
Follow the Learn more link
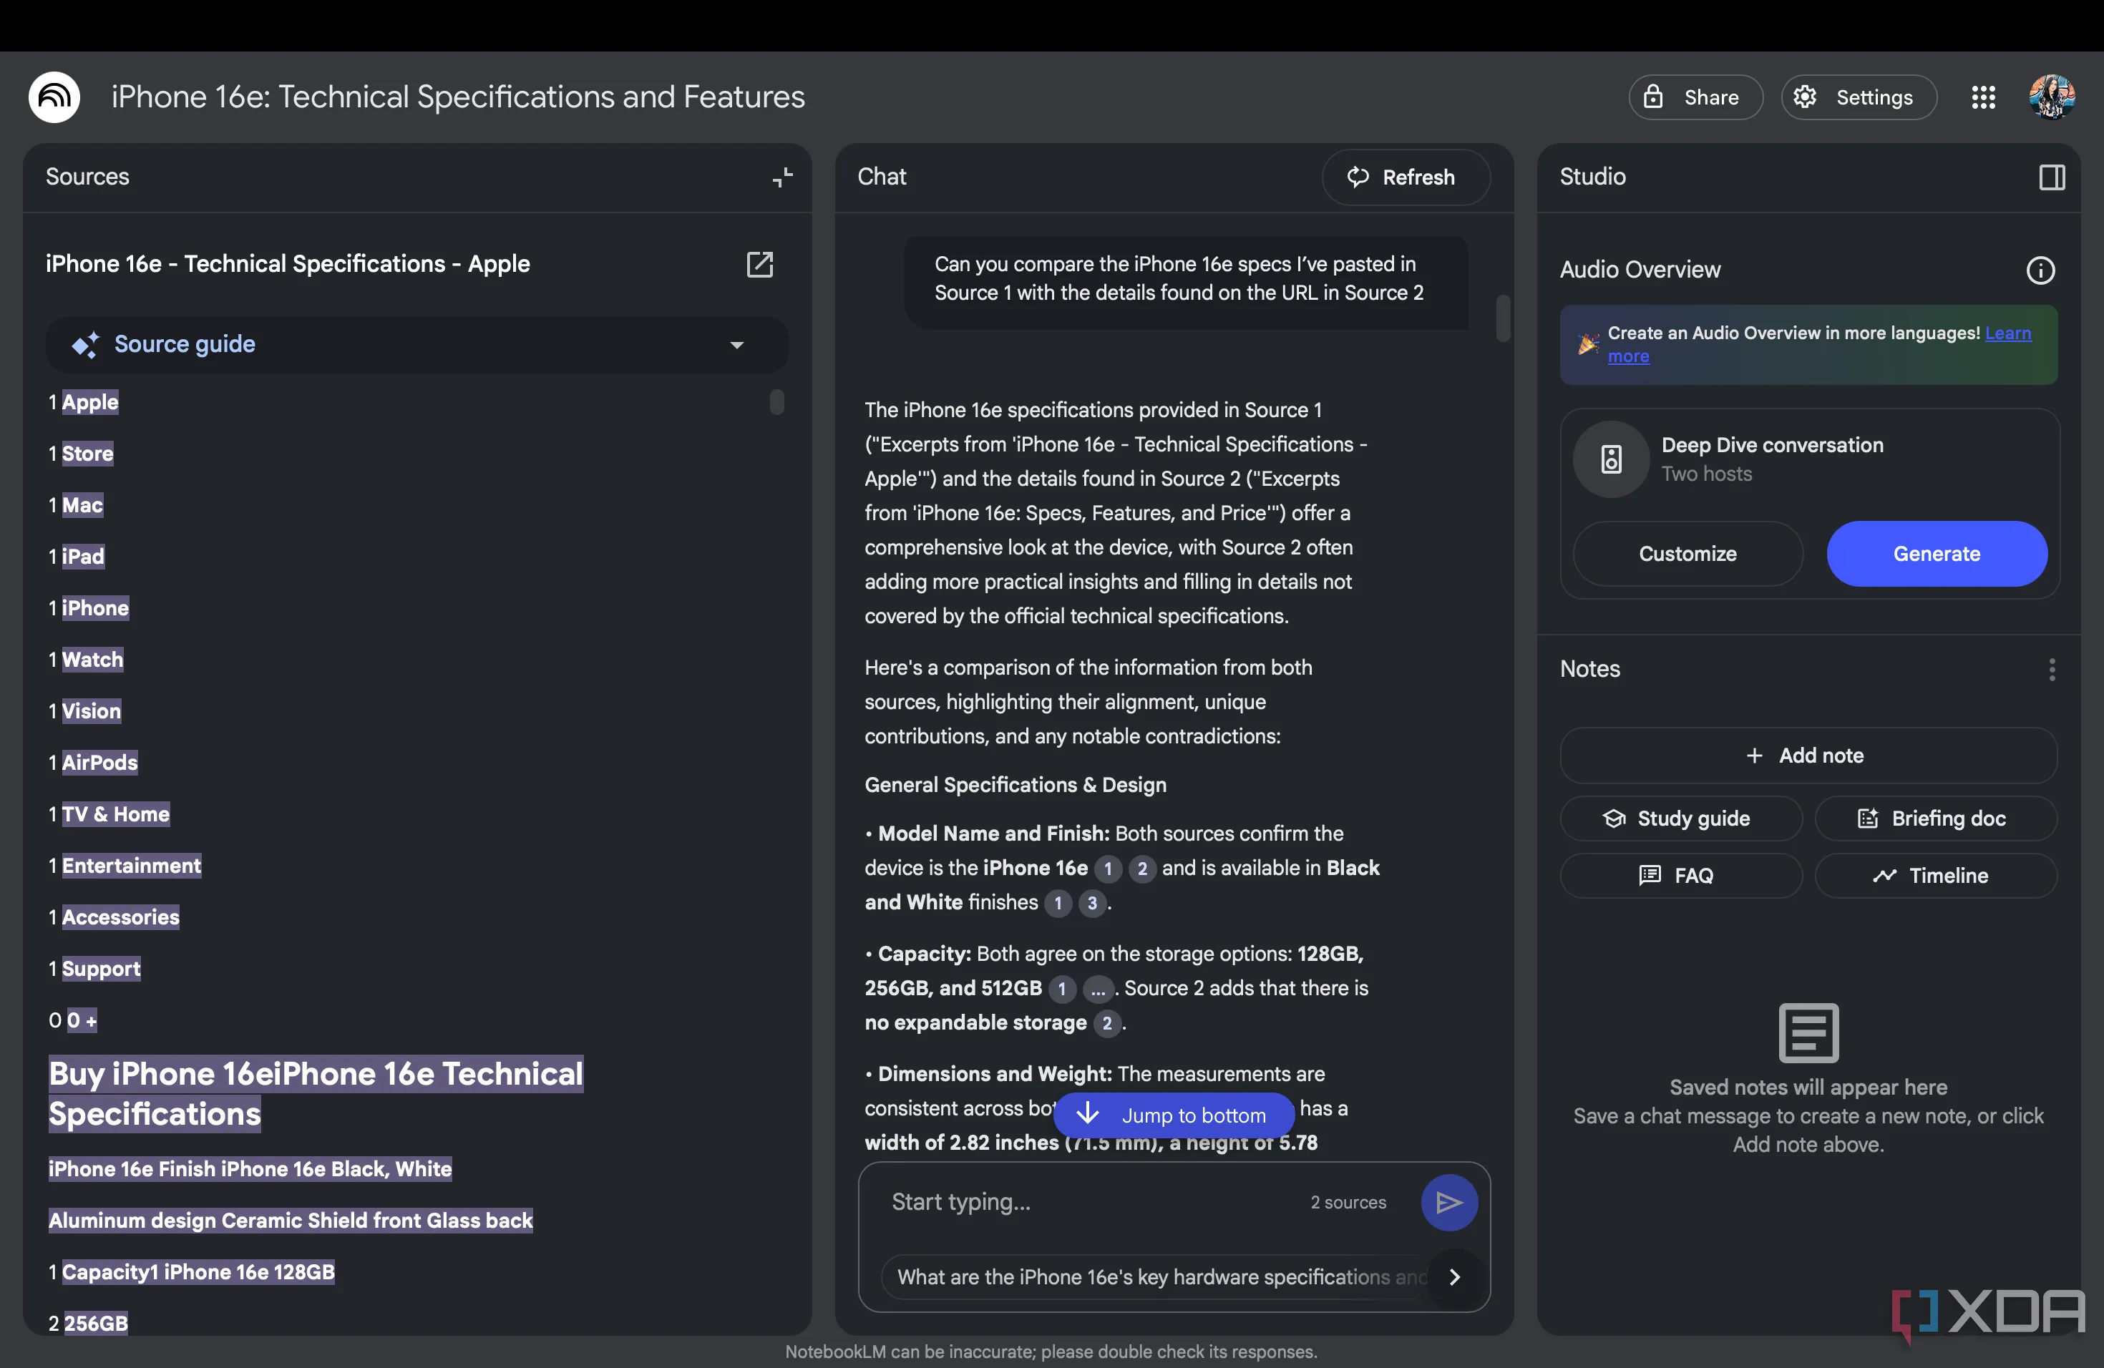pyautogui.click(x=2007, y=333)
